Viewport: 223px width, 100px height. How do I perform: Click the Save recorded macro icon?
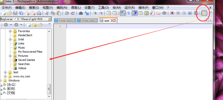[x=196, y=13]
